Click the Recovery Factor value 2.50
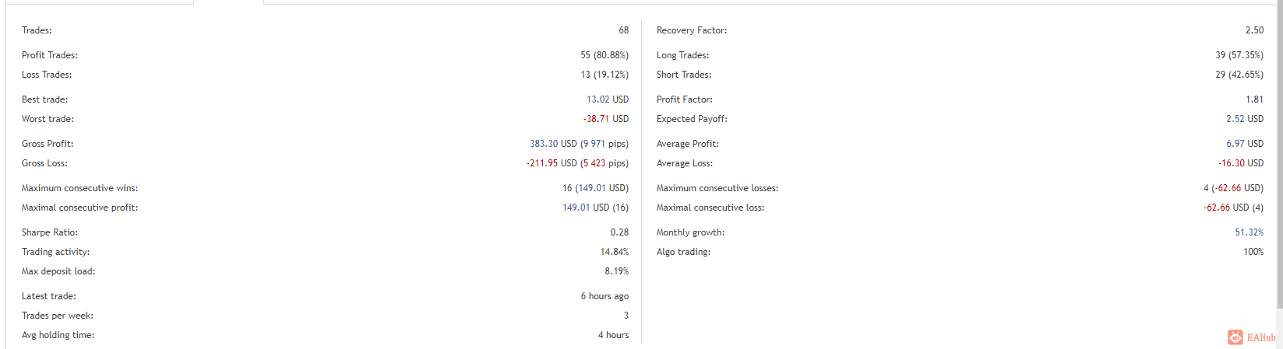Viewport: 1283px width, 349px height. pos(1254,30)
